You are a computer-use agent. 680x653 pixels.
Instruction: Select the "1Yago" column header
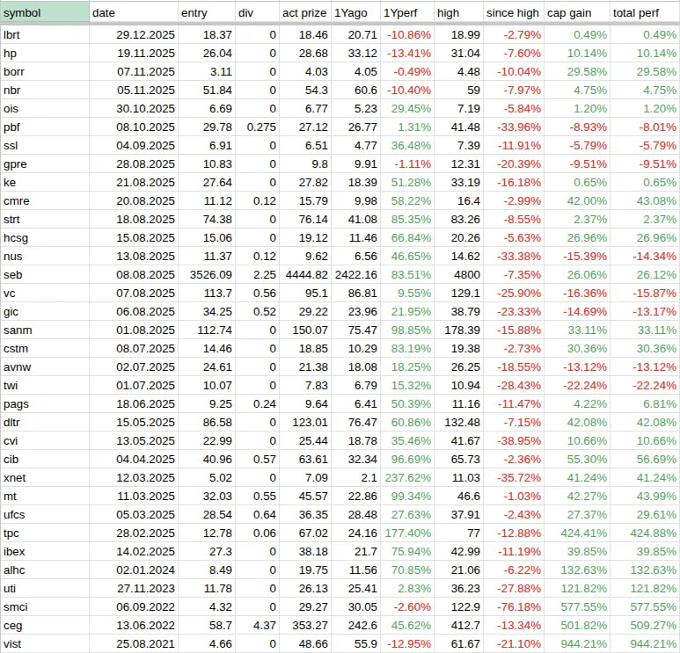[355, 12]
